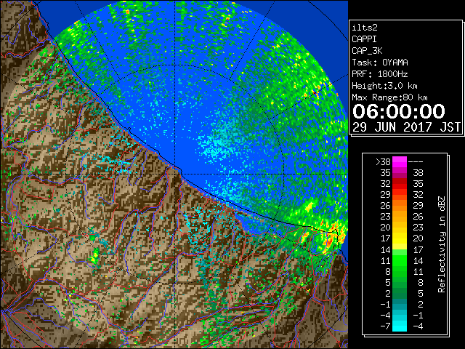Click the 'Height:3.0 km' line

pyautogui.click(x=384, y=86)
